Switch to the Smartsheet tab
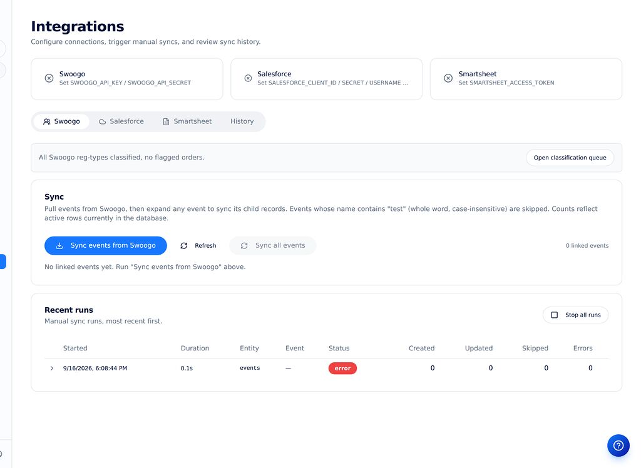 [187, 121]
